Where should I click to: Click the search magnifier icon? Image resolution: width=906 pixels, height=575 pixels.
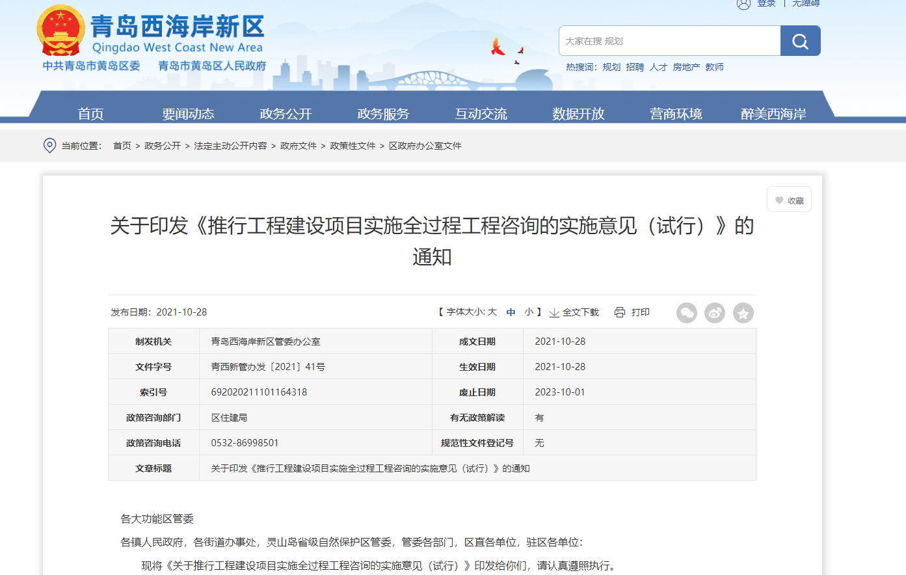(x=800, y=40)
